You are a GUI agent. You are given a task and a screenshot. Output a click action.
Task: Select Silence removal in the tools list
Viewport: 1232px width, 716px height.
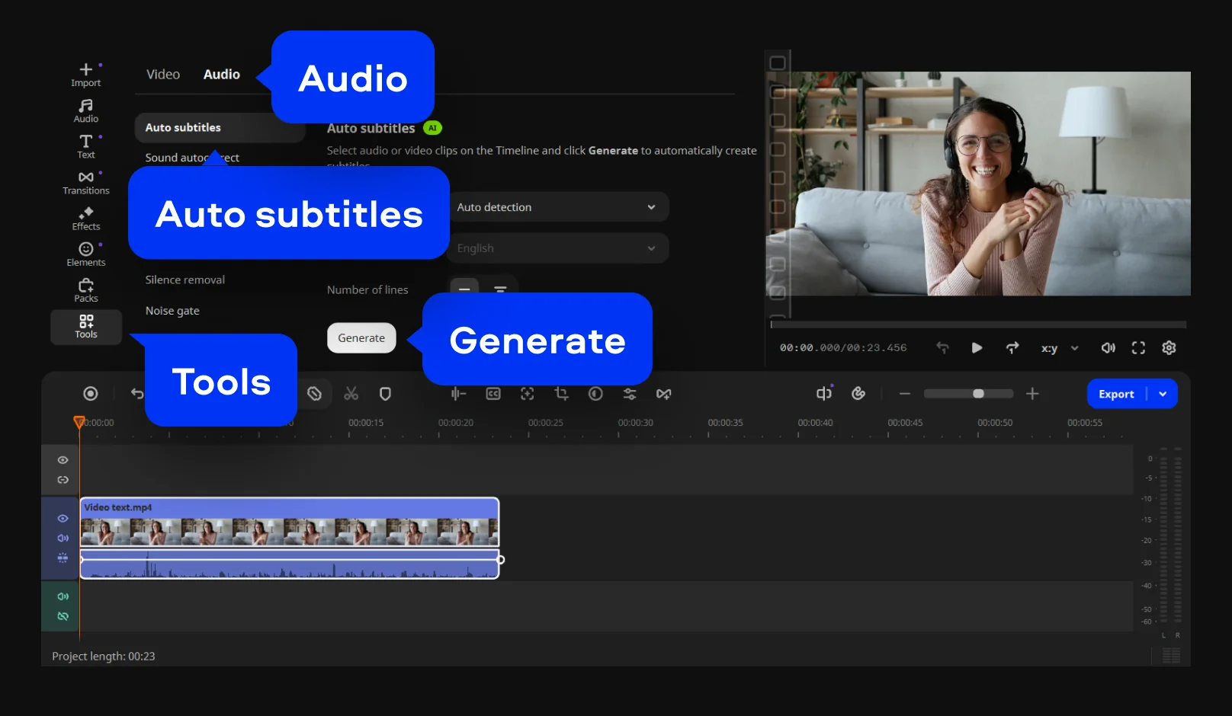185,280
